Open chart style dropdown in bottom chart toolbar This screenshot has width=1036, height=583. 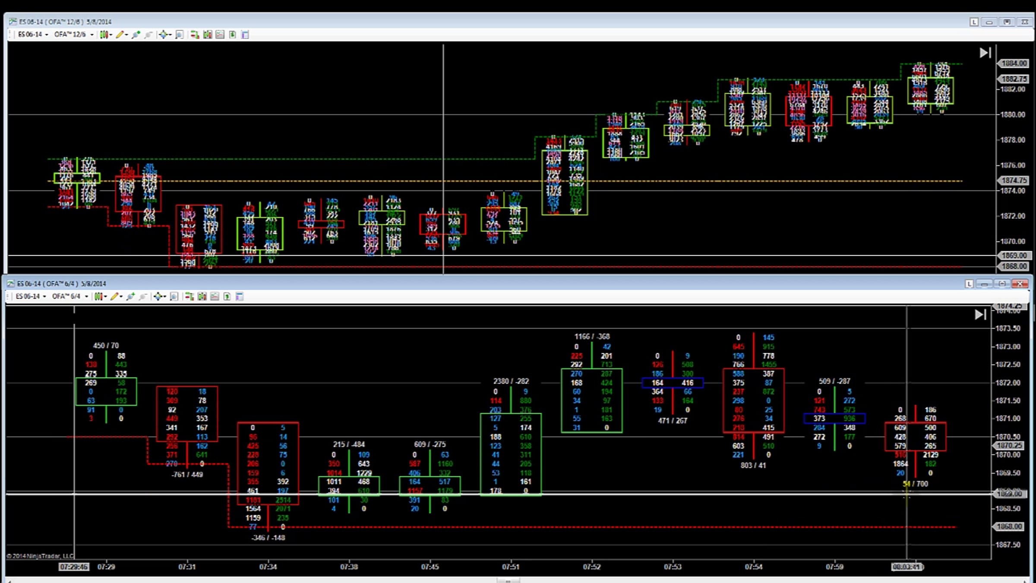(x=100, y=296)
